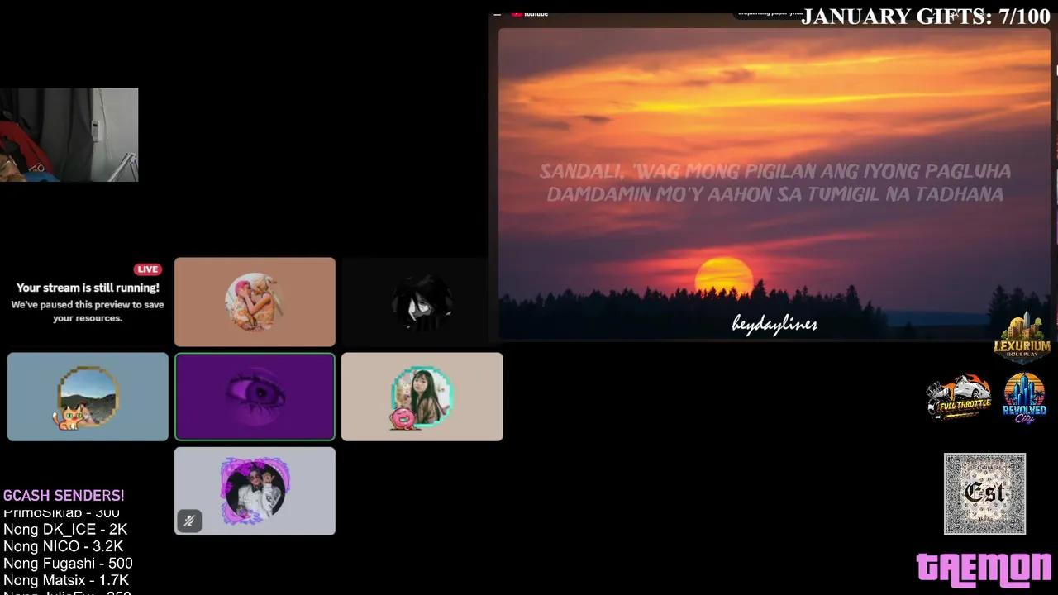The image size is (1058, 595).
Task: Click the 'Your stream is still running!' heading
Action: (88, 288)
